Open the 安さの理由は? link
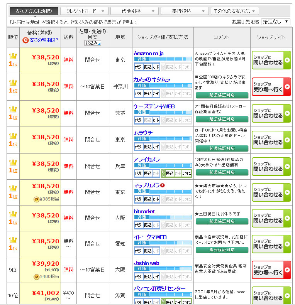 44,40
